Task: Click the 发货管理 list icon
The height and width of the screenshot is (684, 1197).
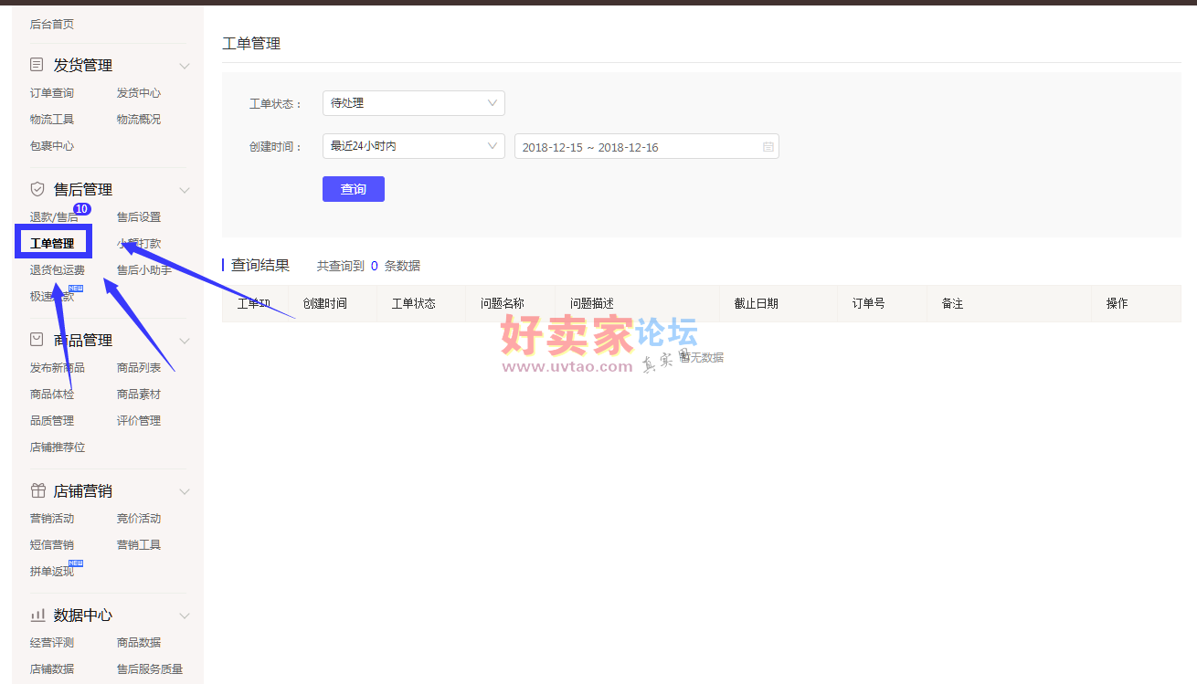Action: 37,65
